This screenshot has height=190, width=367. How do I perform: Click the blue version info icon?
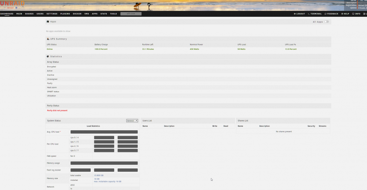pyautogui.click(x=17, y=8)
